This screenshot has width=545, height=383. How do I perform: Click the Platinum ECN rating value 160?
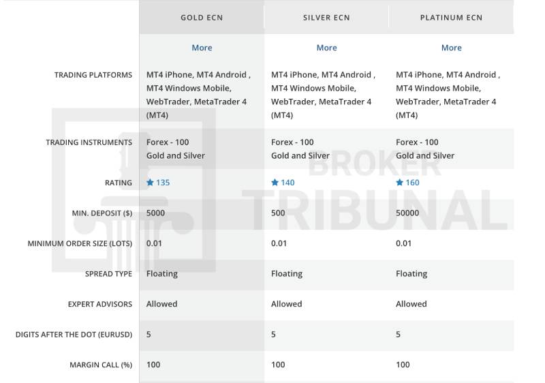pos(412,183)
